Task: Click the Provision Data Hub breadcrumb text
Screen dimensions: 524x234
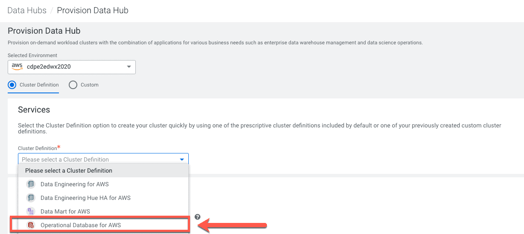Action: click(93, 11)
